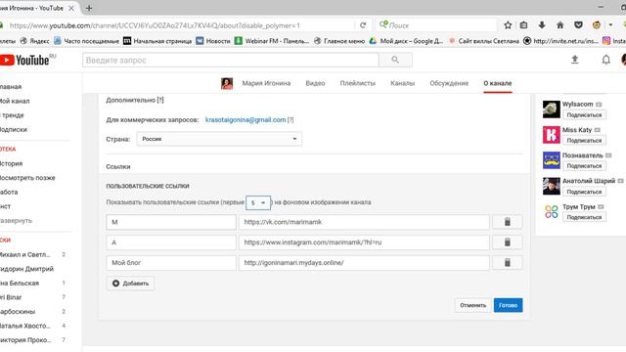Open Посмотреть позже in the sidebar

click(27, 178)
